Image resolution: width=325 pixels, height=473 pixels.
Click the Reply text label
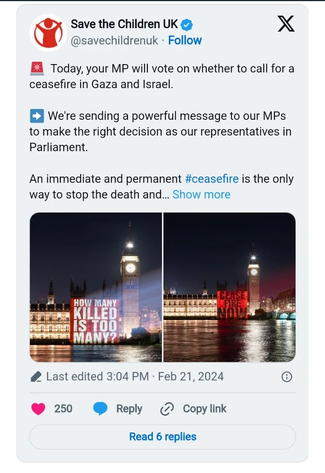pos(129,409)
